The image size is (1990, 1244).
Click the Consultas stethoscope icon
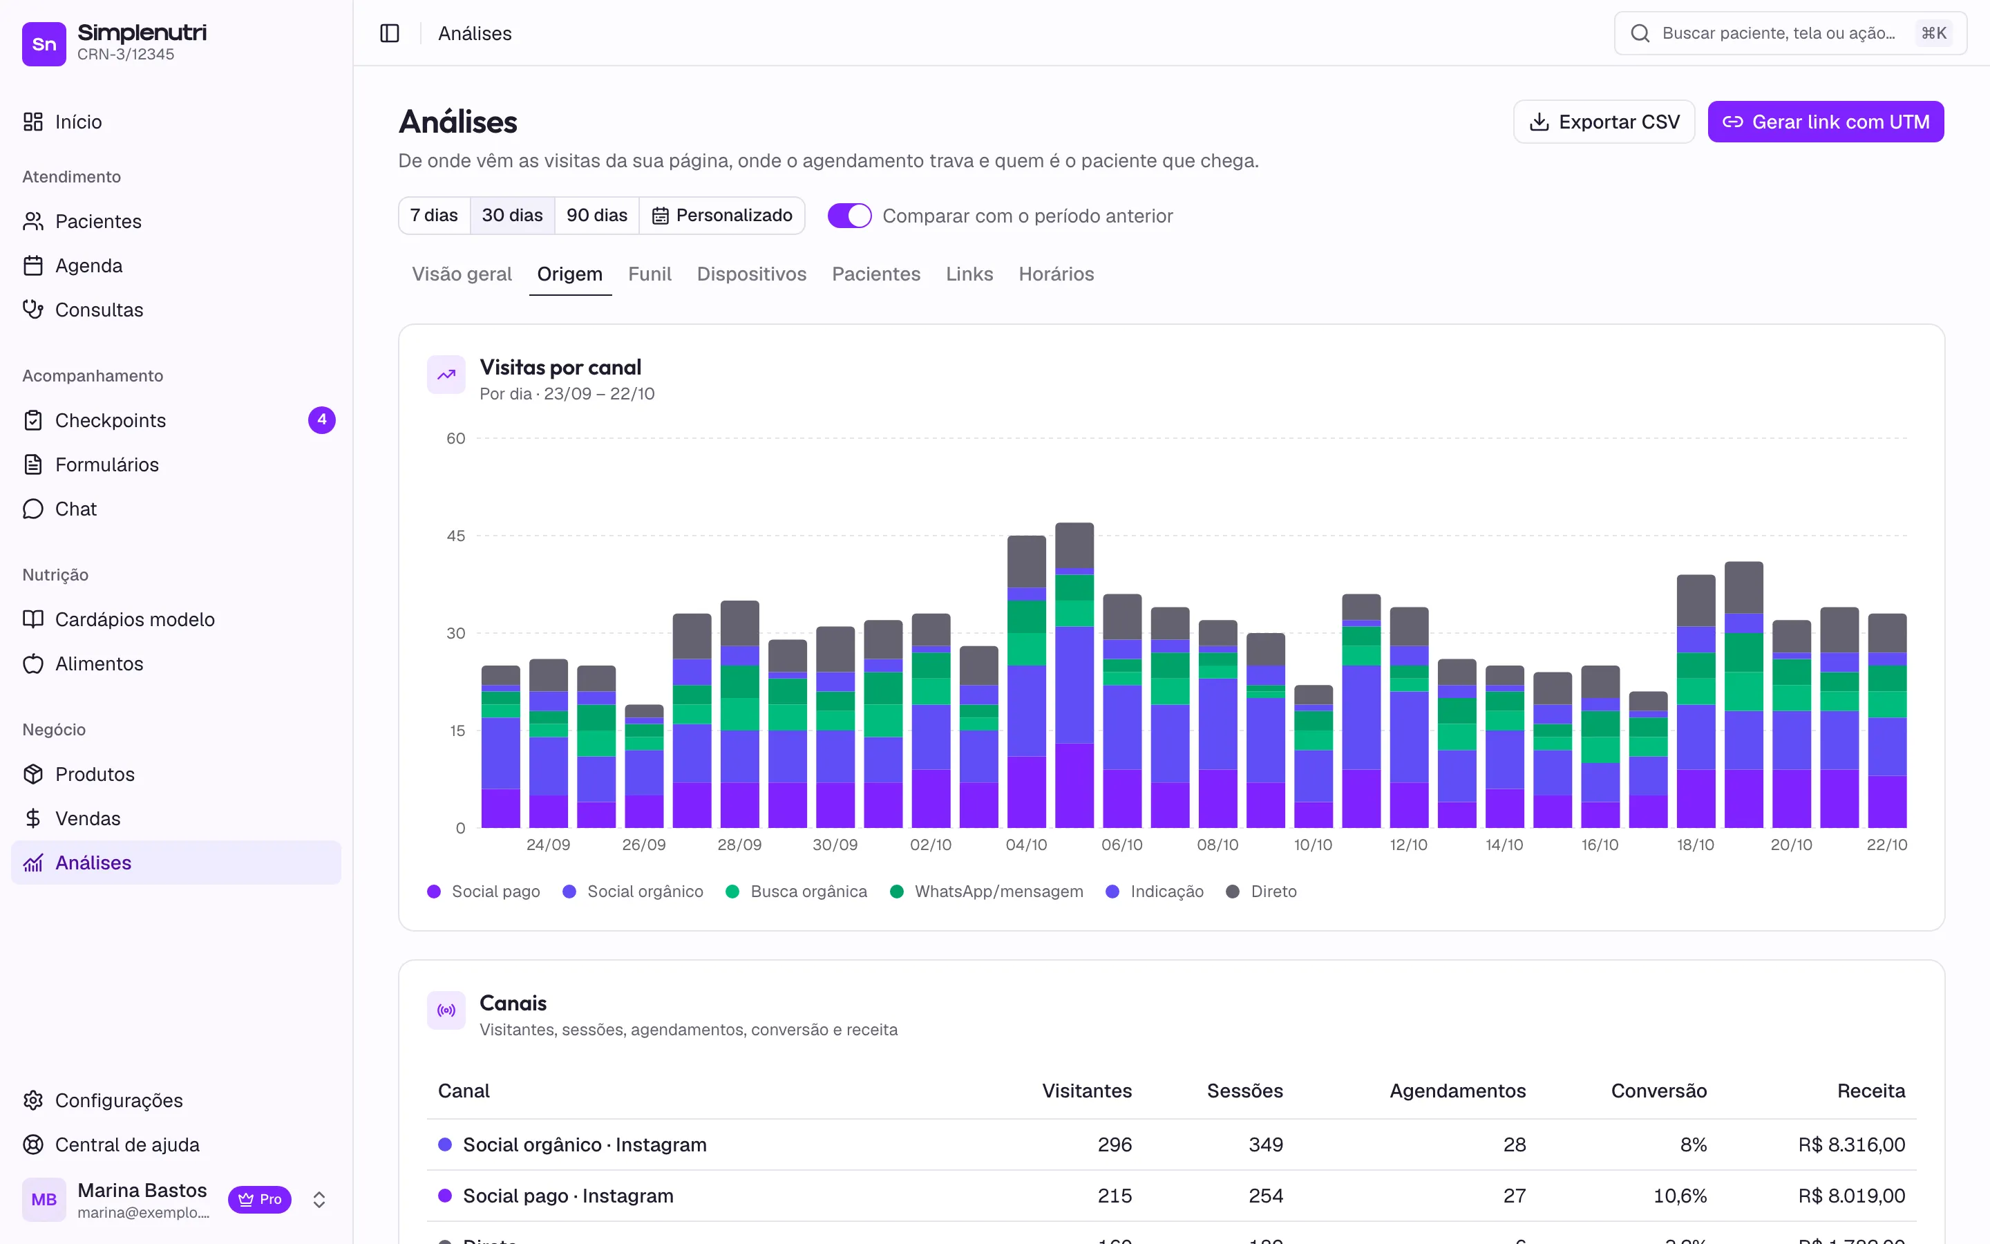tap(33, 310)
